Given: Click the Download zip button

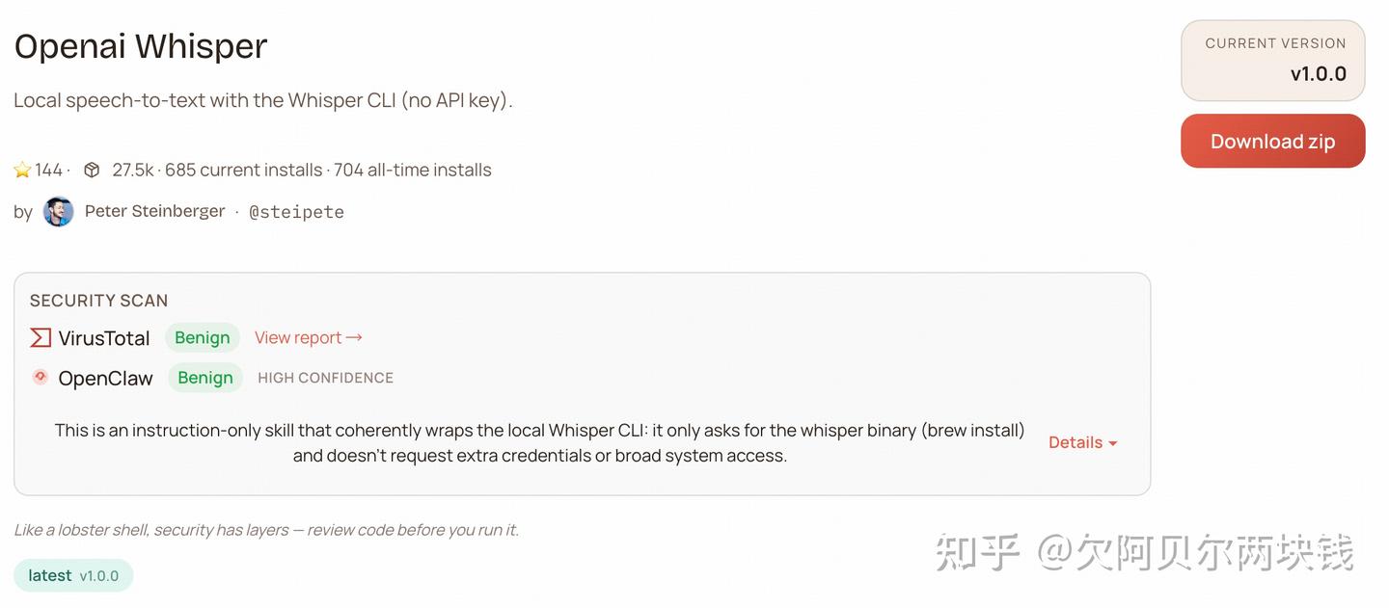Looking at the screenshot, I should click(x=1272, y=142).
